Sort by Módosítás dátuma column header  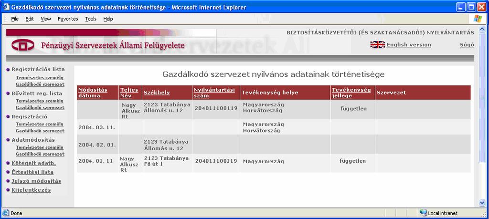click(x=93, y=93)
